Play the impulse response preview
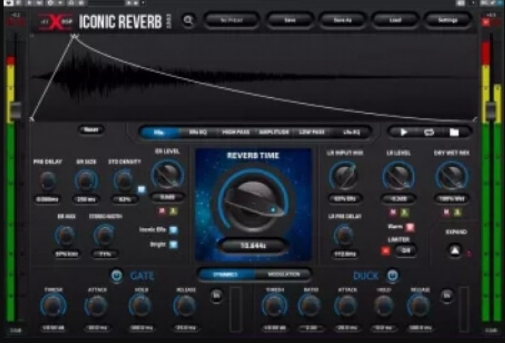This screenshot has height=343, width=505. [403, 132]
